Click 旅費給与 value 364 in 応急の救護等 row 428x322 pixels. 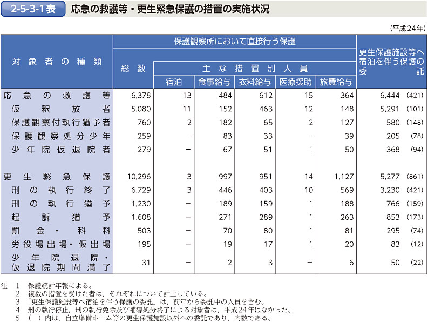pos(347,96)
